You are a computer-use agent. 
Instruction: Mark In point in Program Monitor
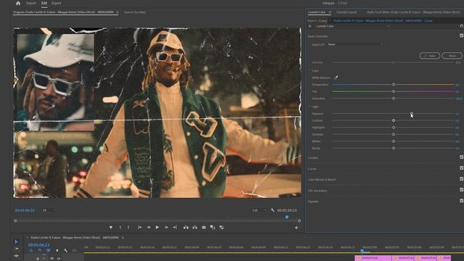[120, 227]
